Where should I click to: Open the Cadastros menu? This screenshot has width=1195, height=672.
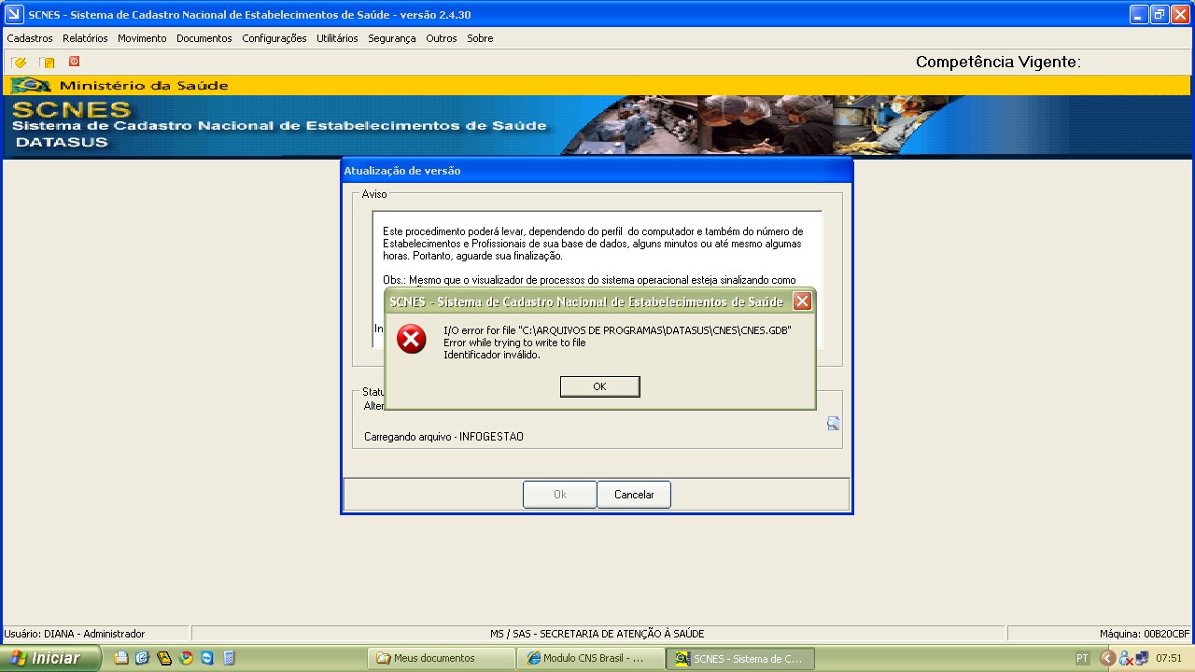(30, 38)
